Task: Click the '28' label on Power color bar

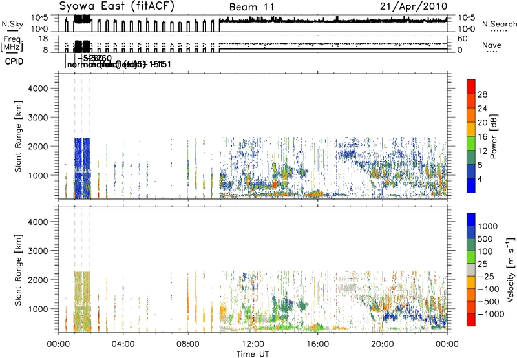Action: click(482, 94)
